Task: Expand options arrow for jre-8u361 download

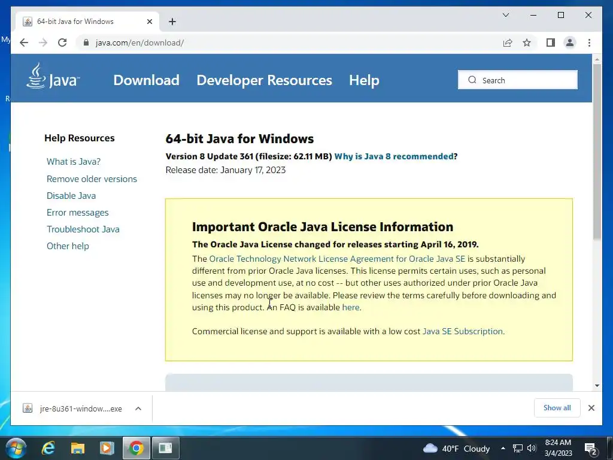Action: (138, 408)
